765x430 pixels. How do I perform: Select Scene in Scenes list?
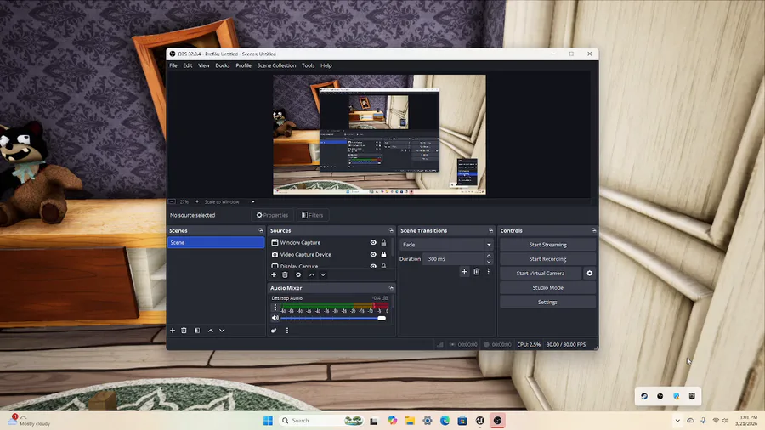point(216,242)
